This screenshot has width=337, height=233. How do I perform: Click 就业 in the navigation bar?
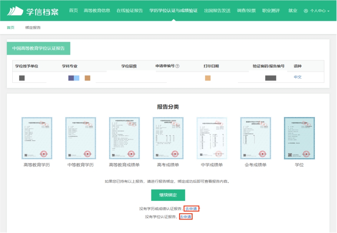click(293, 11)
